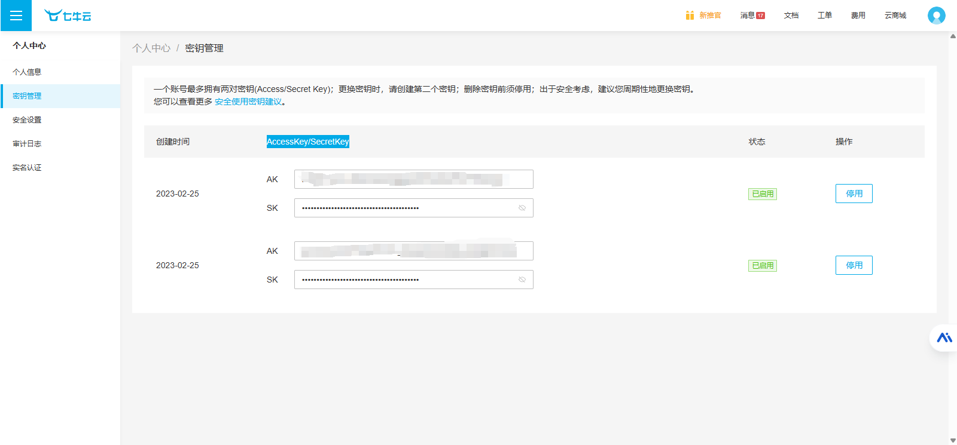
Task: Click the Qiniu Cloud logo
Action: (68, 16)
